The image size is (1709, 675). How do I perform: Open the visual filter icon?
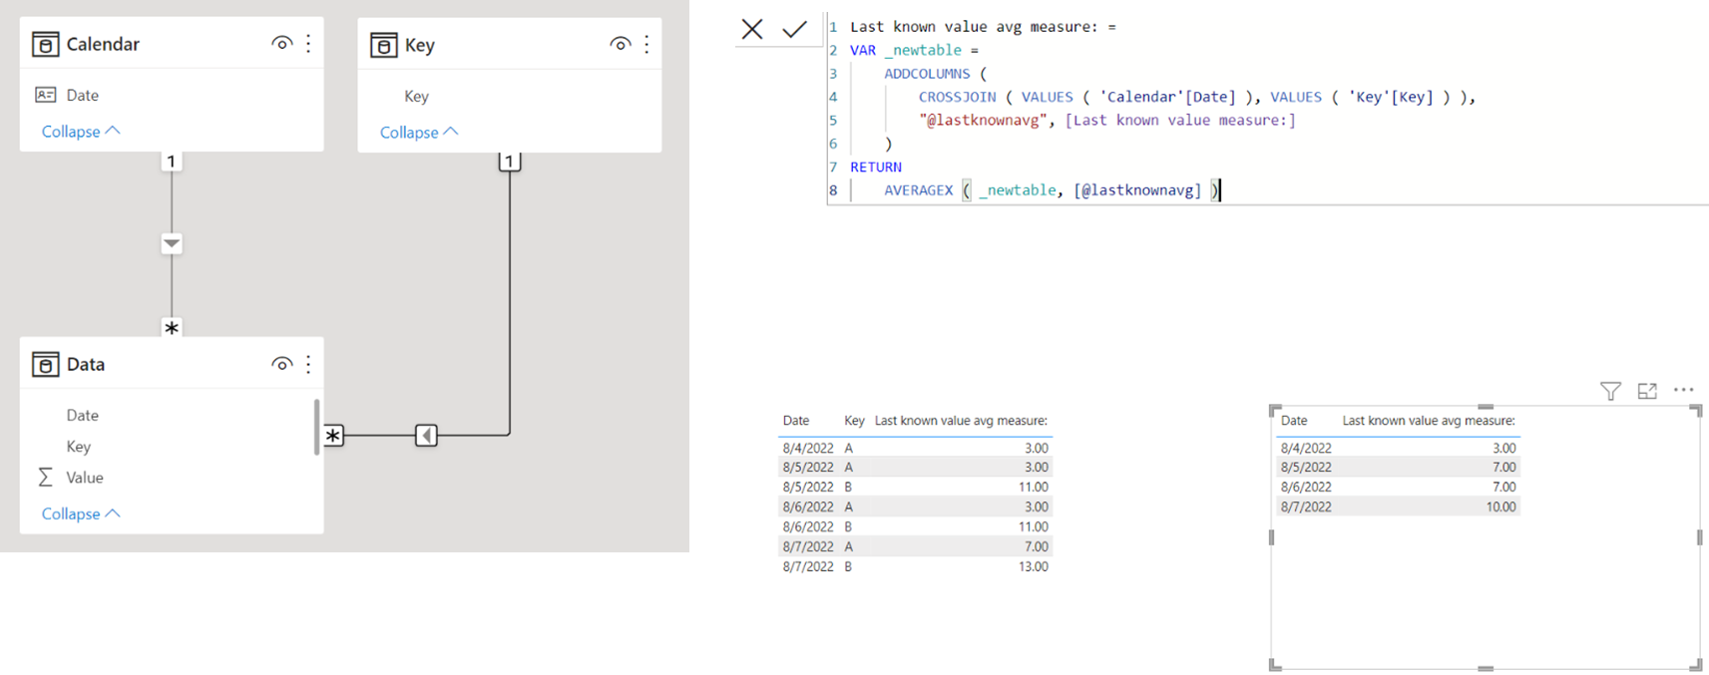pos(1610,391)
